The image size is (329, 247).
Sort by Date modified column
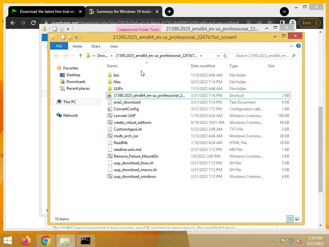[203, 66]
